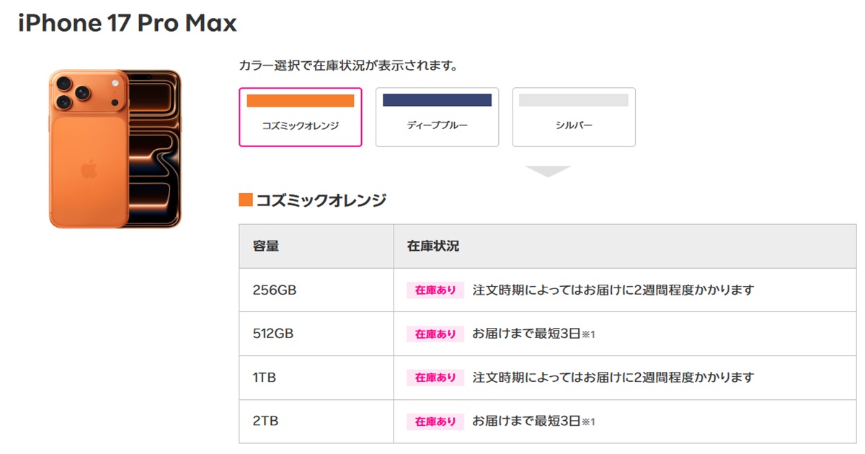Click the deep blue color bar
This screenshot has width=865, height=454.
coord(437,101)
